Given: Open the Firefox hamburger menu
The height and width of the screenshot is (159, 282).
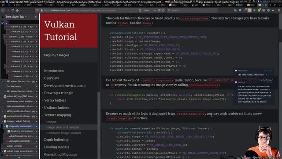Looking at the screenshot, I should pos(279,10).
